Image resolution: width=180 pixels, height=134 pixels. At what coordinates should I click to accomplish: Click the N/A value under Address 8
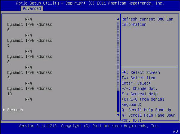pyautogui.click(x=28, y=67)
